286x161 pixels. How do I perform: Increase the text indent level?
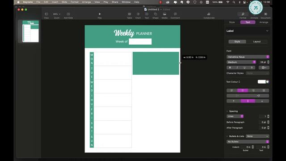pyautogui.click(x=258, y=96)
